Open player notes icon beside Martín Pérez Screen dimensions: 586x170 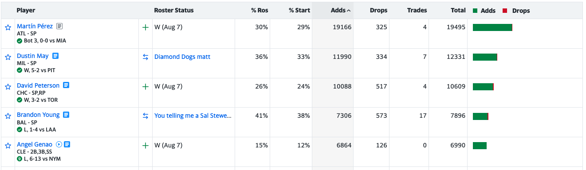(59, 27)
